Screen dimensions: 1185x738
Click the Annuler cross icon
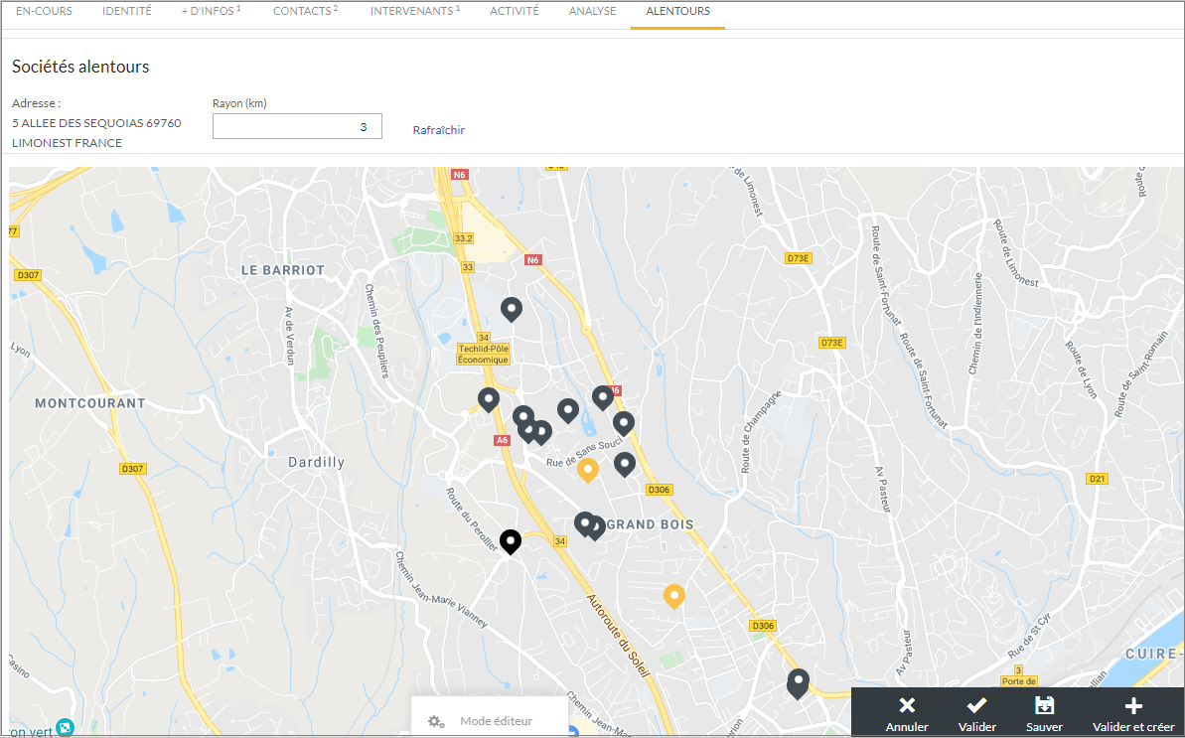907,705
